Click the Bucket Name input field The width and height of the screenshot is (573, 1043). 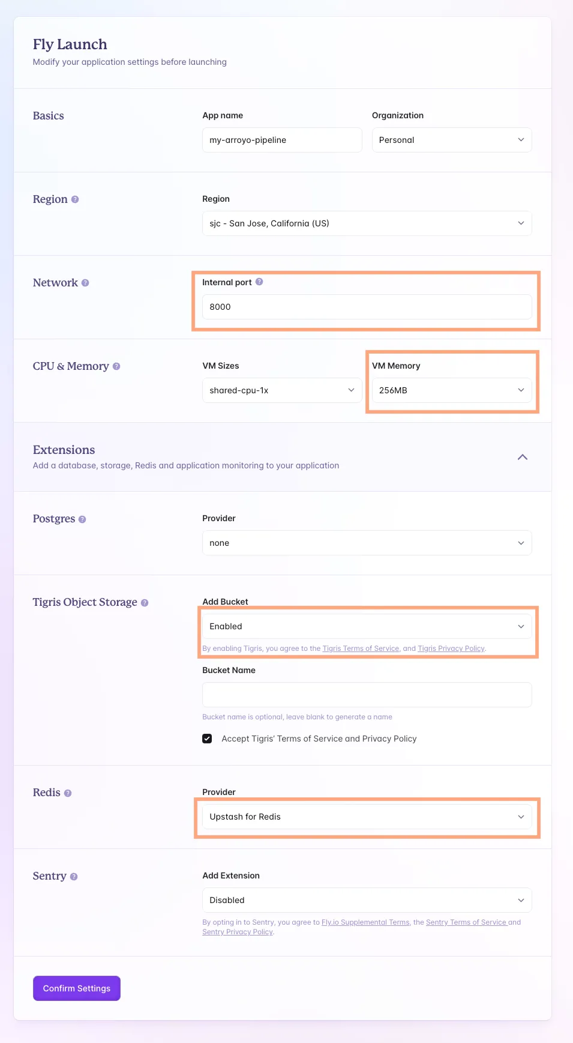[x=367, y=695]
